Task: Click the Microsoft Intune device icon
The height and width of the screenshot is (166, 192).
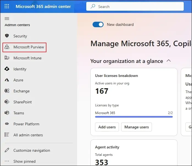Action: click(7, 58)
